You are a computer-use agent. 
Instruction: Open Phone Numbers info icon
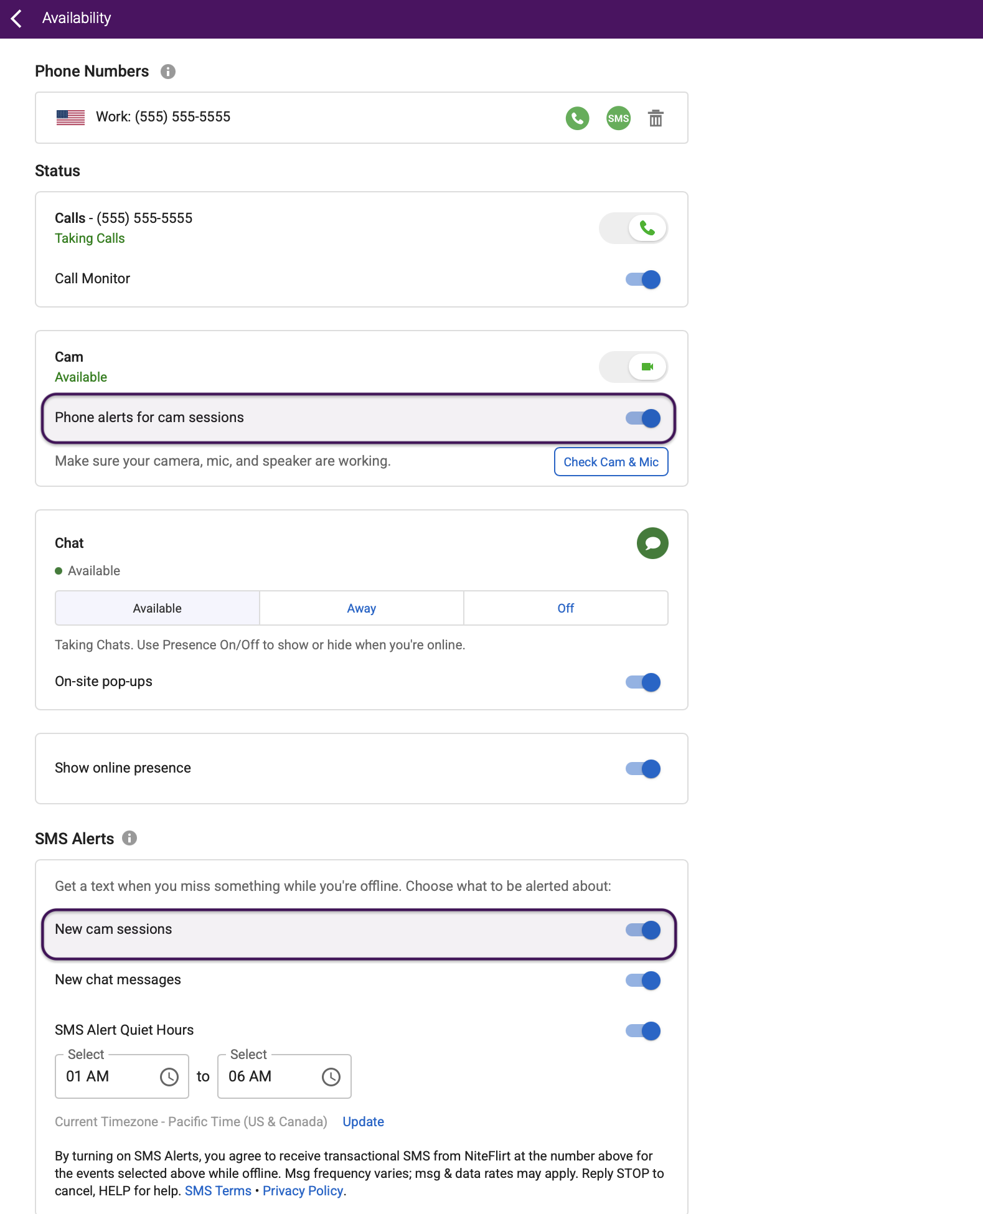pos(168,72)
